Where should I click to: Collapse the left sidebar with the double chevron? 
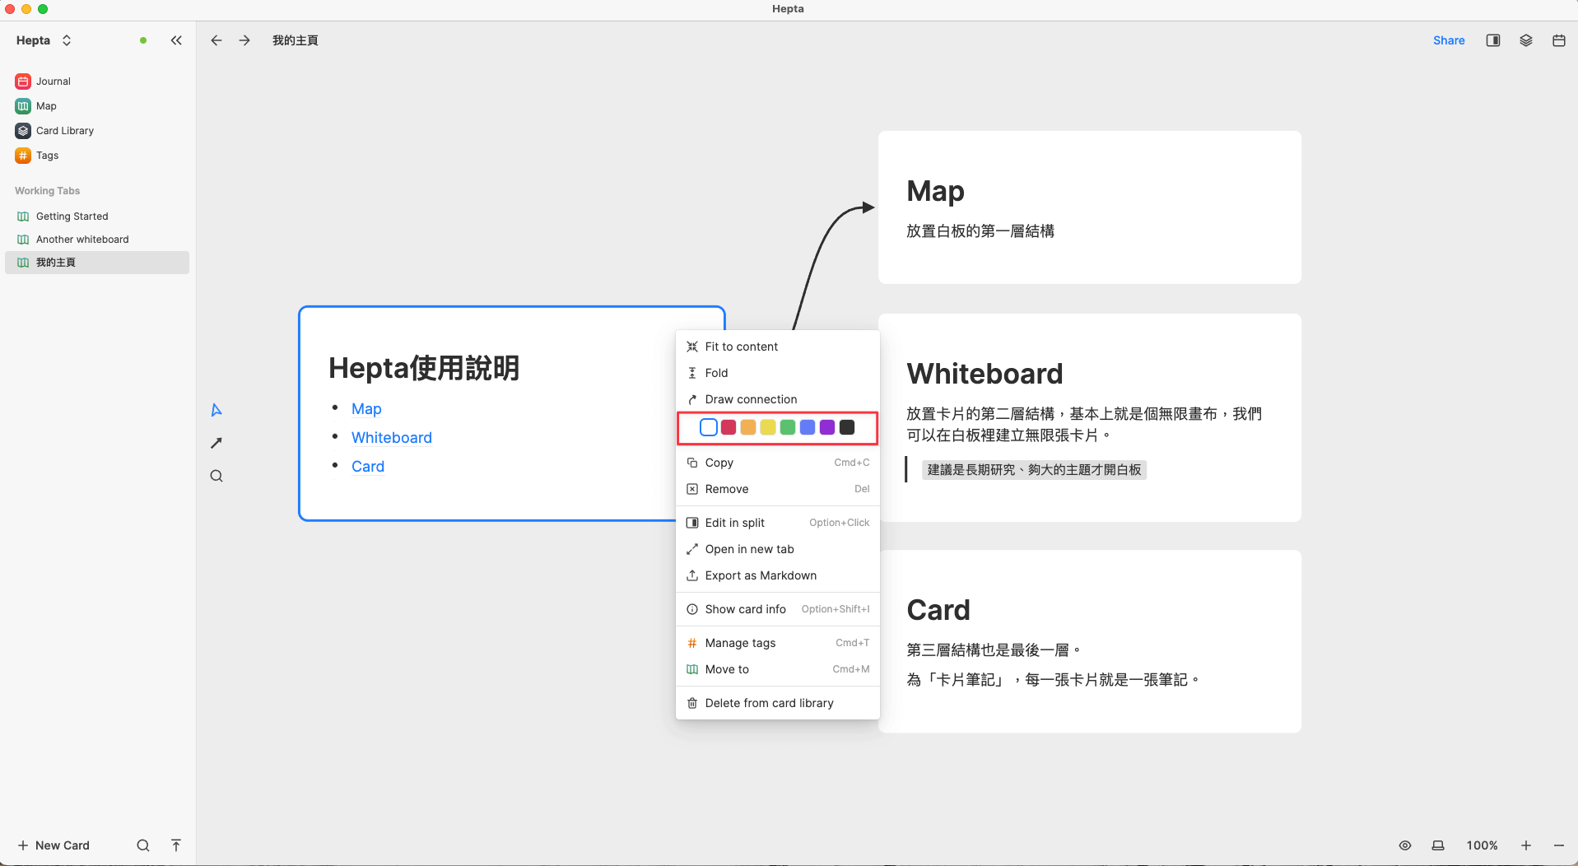pos(176,40)
